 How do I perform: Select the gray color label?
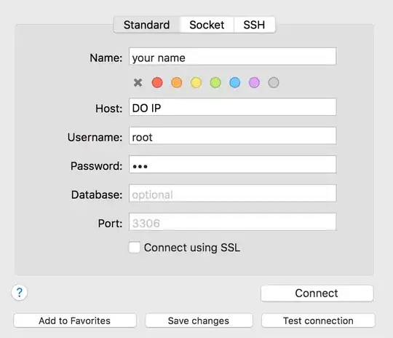tap(274, 82)
